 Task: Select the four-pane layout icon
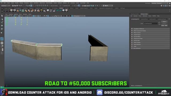[x=2, y=46]
